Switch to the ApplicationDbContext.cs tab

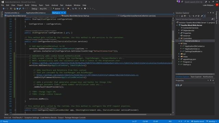tap(36, 13)
